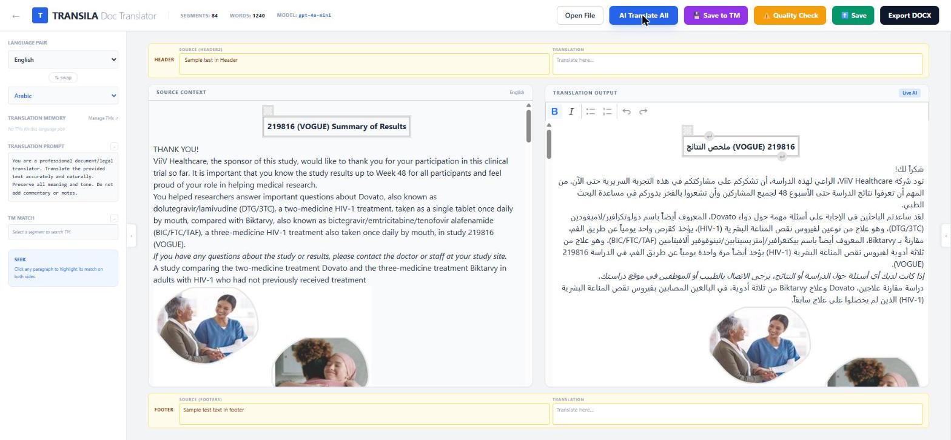Screen dimensions: 951x440
Task: Click the WORDS: 1240 counter
Action: (247, 16)
